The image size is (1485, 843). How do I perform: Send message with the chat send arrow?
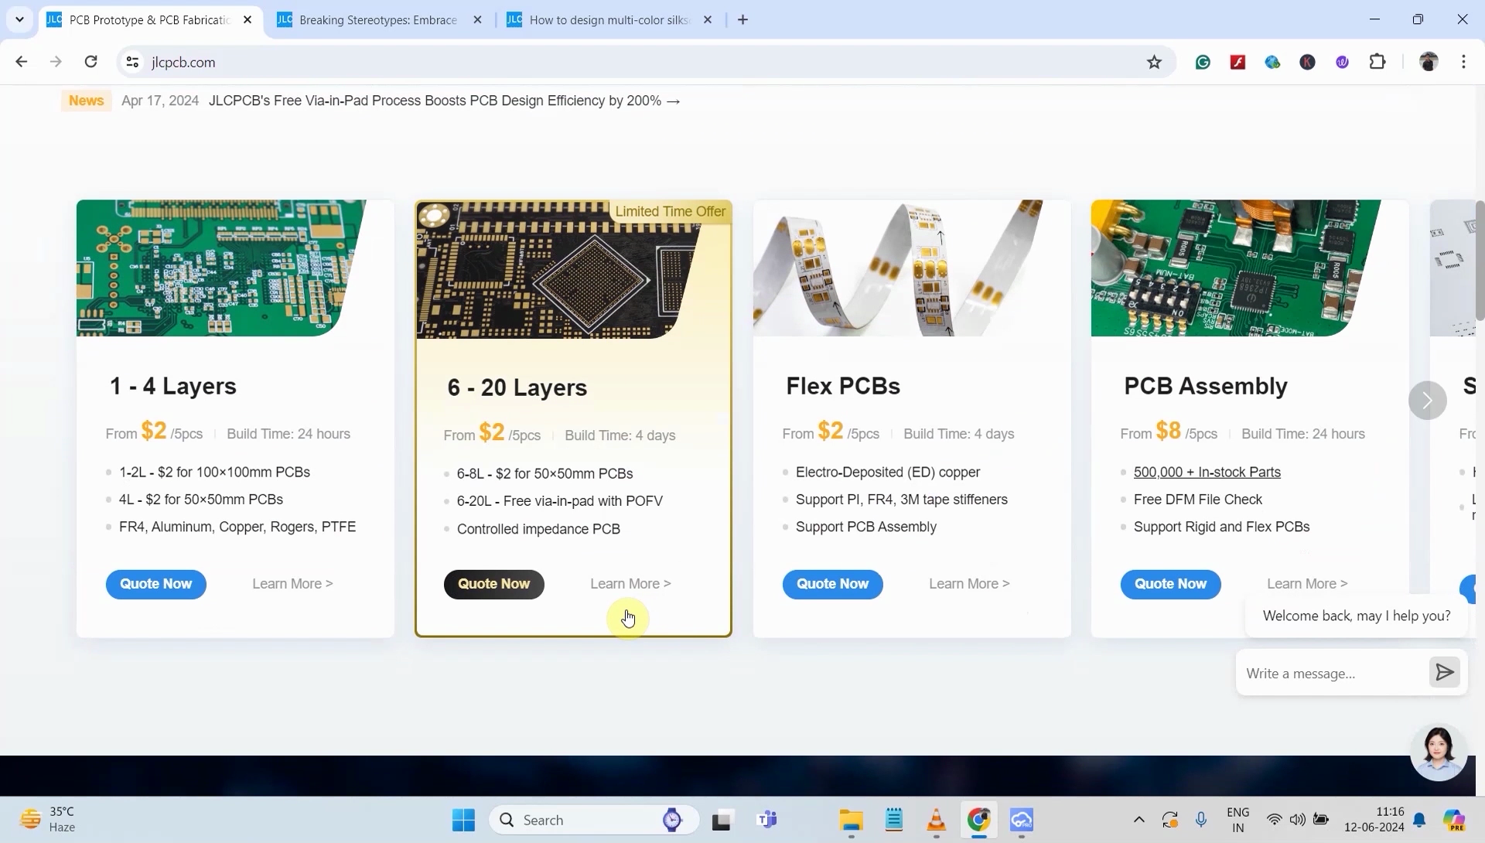(x=1444, y=672)
